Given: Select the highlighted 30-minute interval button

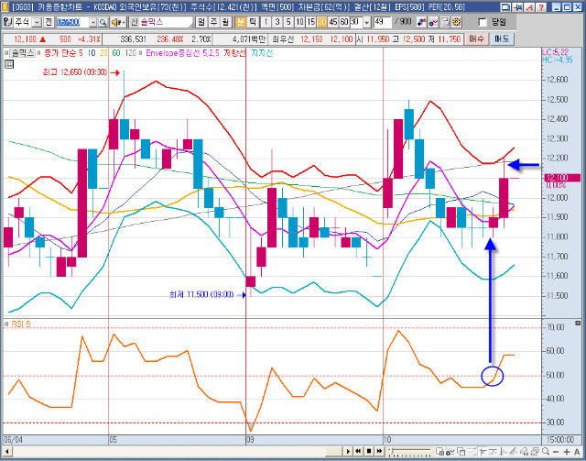Looking at the screenshot, I should (x=321, y=22).
